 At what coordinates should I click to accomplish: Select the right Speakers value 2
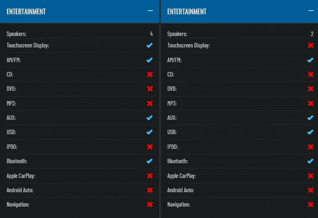point(312,34)
